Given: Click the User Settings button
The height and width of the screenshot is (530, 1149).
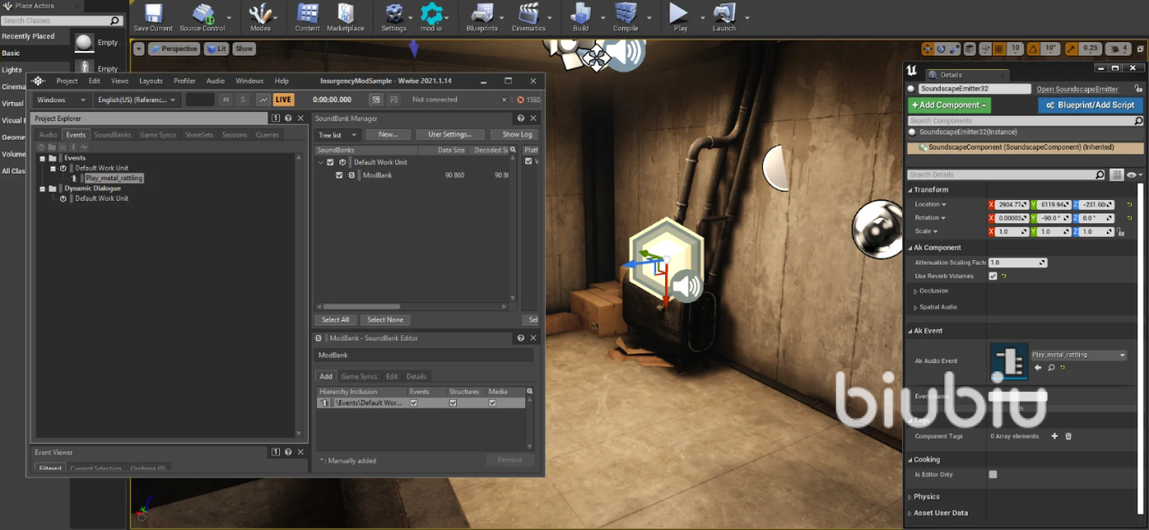Looking at the screenshot, I should pos(449,135).
